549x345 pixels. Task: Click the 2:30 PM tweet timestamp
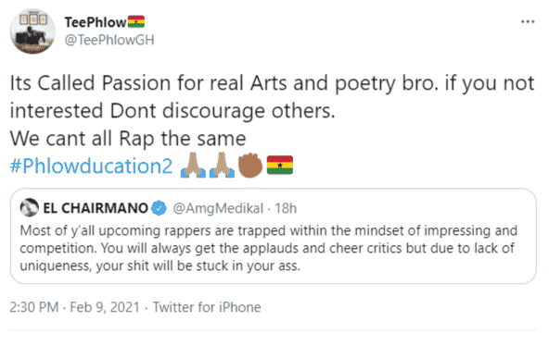[34, 307]
